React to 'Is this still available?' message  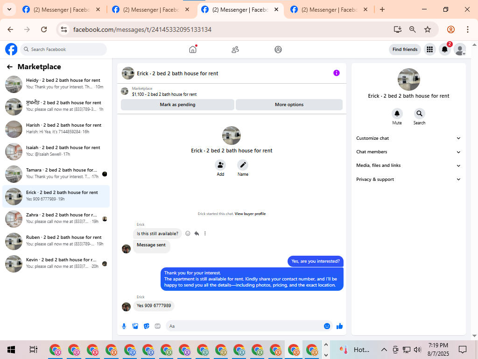point(188,234)
